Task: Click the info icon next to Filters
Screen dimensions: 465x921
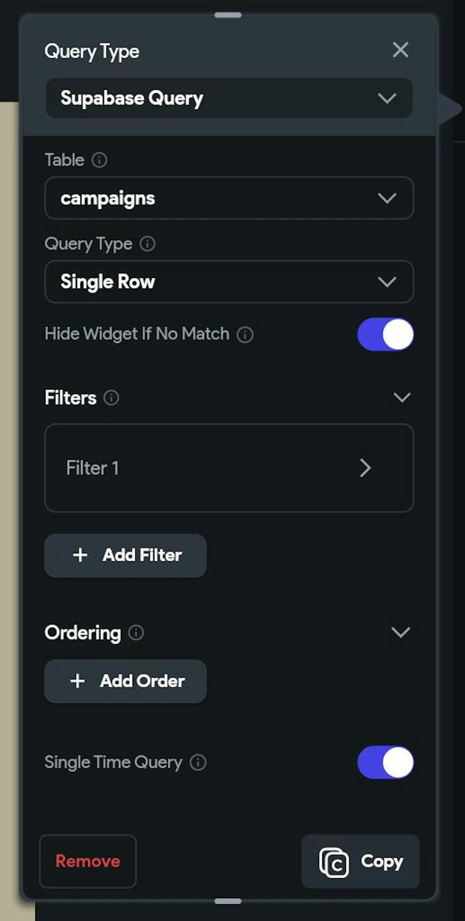Action: coord(111,398)
